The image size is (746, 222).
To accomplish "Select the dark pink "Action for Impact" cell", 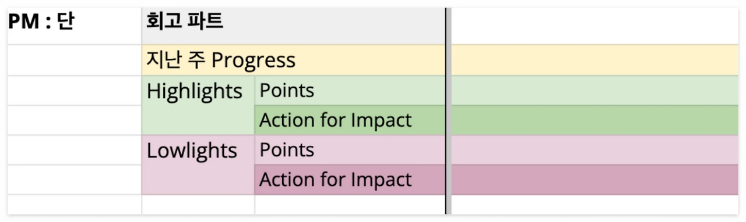I will click(349, 180).
